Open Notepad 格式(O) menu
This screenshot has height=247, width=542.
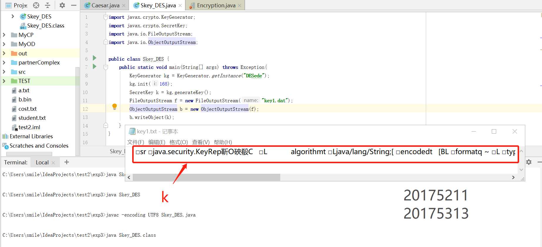[179, 142]
